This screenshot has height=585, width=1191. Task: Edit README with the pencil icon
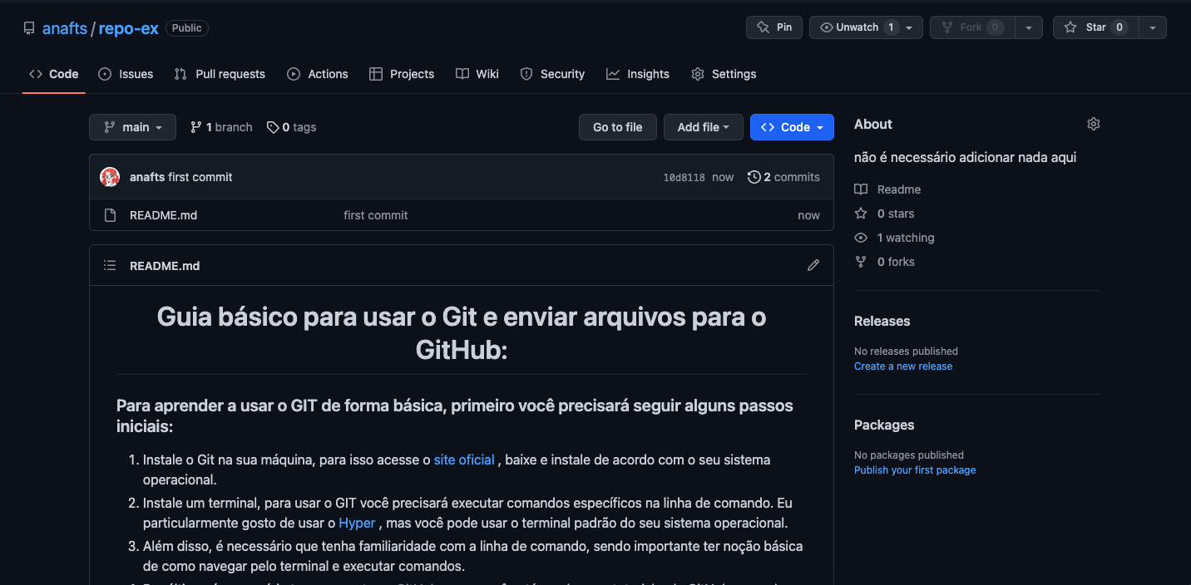point(813,265)
